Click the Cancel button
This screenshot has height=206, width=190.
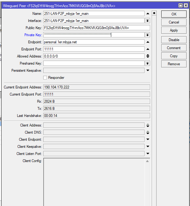coord(174,22)
